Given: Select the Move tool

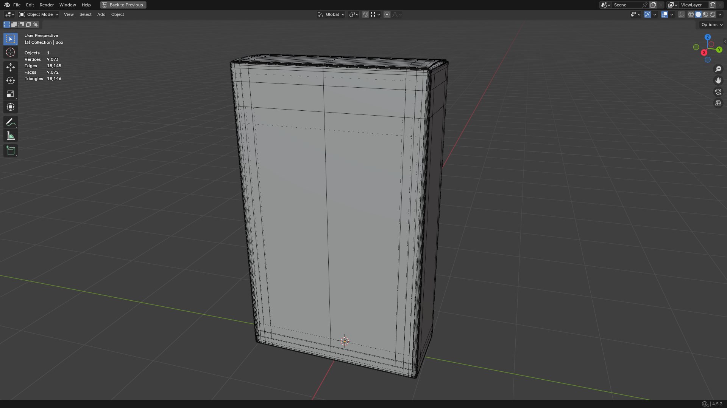Looking at the screenshot, I should tap(11, 67).
